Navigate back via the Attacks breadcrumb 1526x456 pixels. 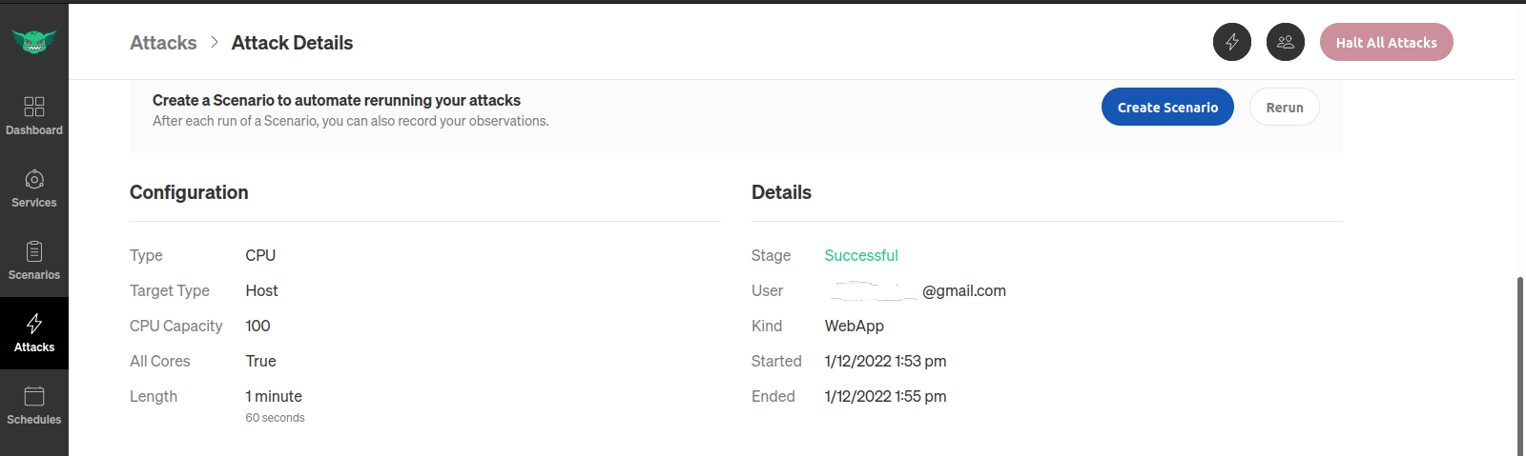coord(163,43)
